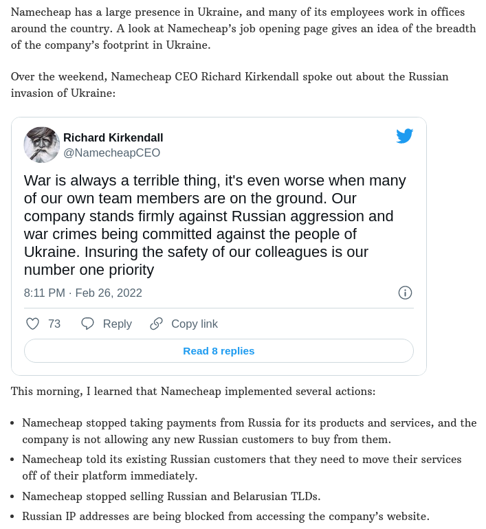The width and height of the screenshot is (486, 529).
Task: Click the bullet about Russian and Belarusian TLDs
Action: [x=171, y=496]
